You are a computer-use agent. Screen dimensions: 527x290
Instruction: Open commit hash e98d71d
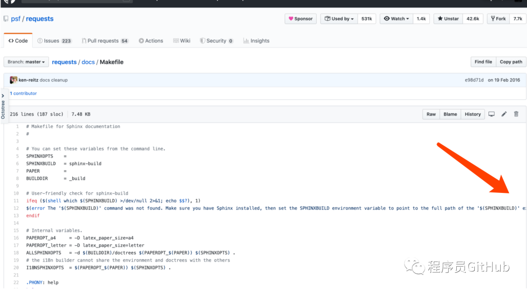[x=474, y=80]
